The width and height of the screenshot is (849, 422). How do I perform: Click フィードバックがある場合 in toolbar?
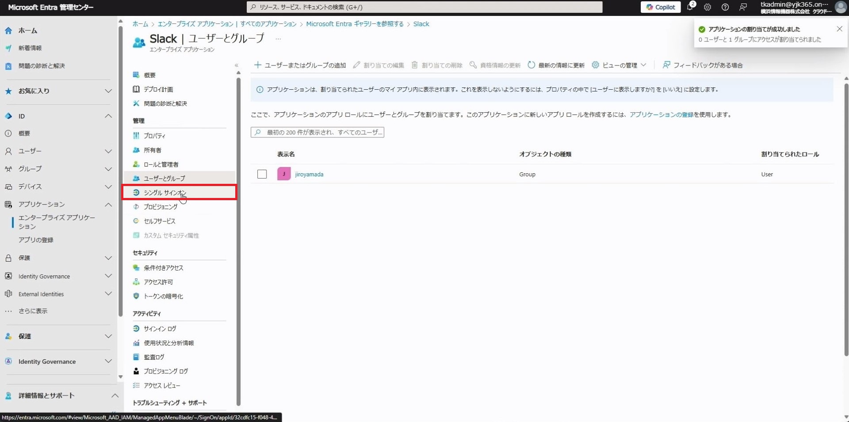coord(703,65)
